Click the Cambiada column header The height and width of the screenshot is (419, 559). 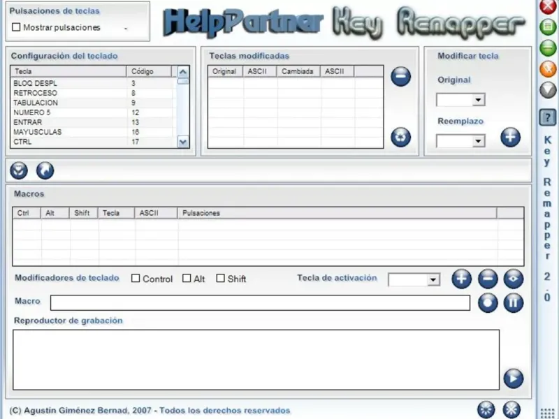298,71
